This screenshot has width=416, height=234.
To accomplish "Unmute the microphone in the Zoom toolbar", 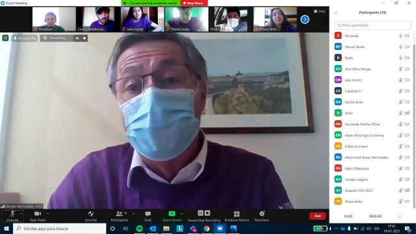I will (12, 216).
